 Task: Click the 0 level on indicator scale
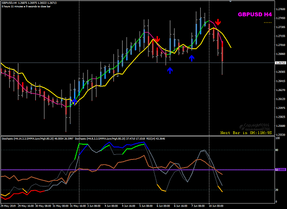click(276, 202)
